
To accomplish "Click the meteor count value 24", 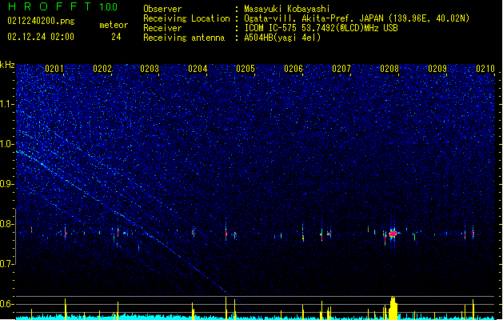I will coord(116,37).
